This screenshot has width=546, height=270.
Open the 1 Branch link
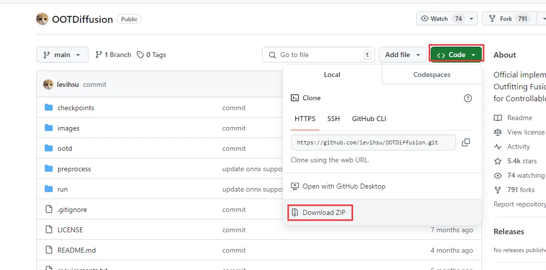(113, 55)
